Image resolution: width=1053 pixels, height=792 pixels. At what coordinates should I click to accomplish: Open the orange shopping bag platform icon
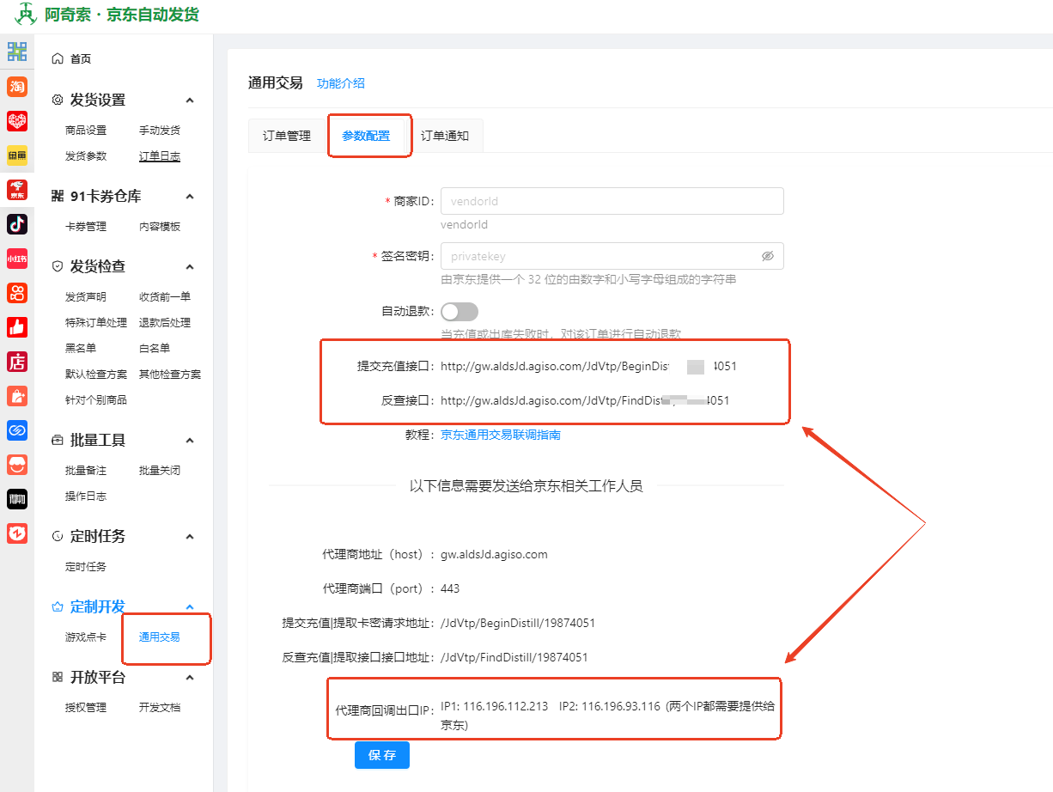17,395
